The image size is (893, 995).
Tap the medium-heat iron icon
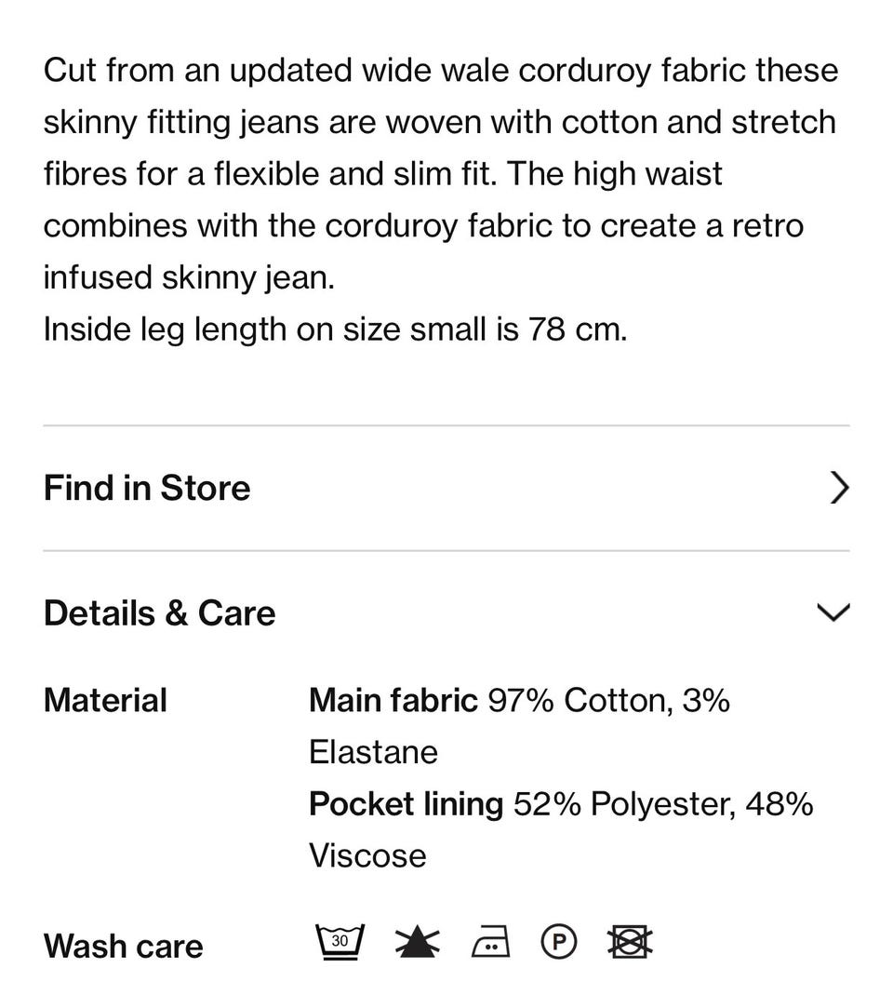[x=490, y=944]
